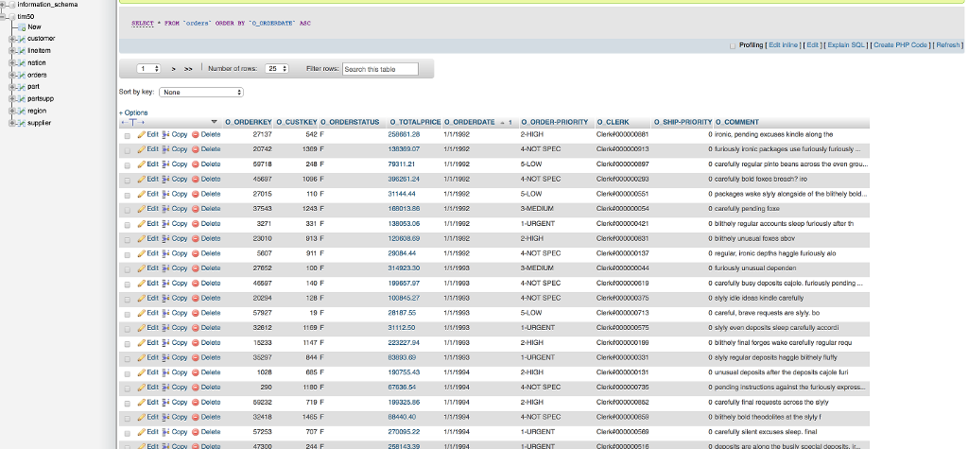Tick the checkbox for order 57253 row
Viewport: 968px width, 449px height.
pos(128,433)
